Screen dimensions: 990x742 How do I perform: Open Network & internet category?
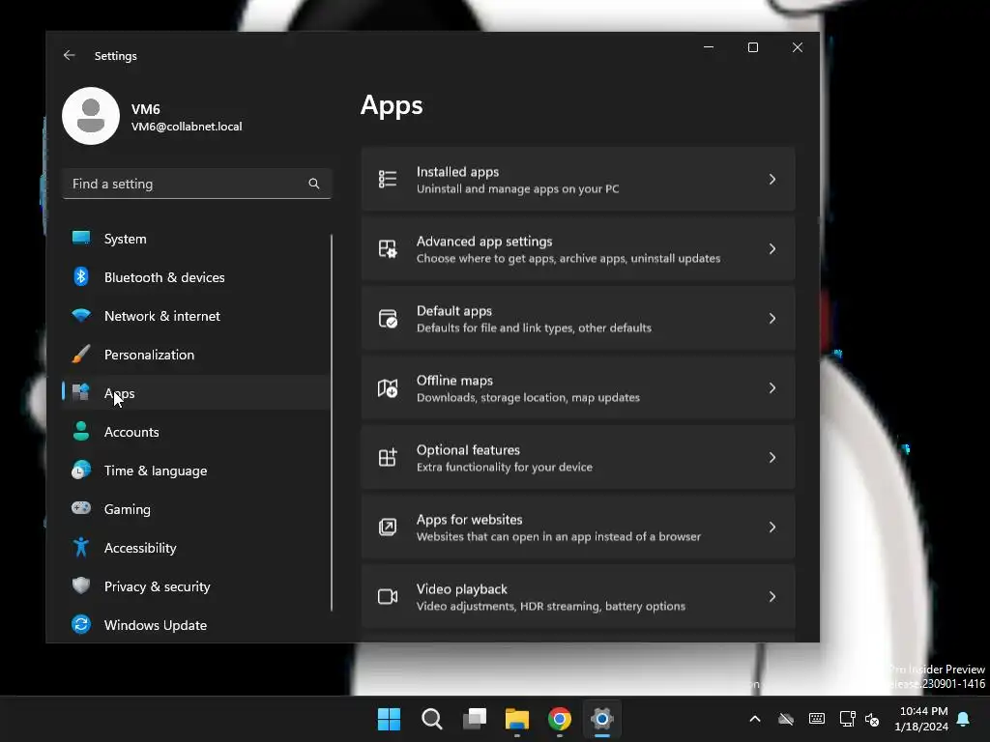click(195, 316)
